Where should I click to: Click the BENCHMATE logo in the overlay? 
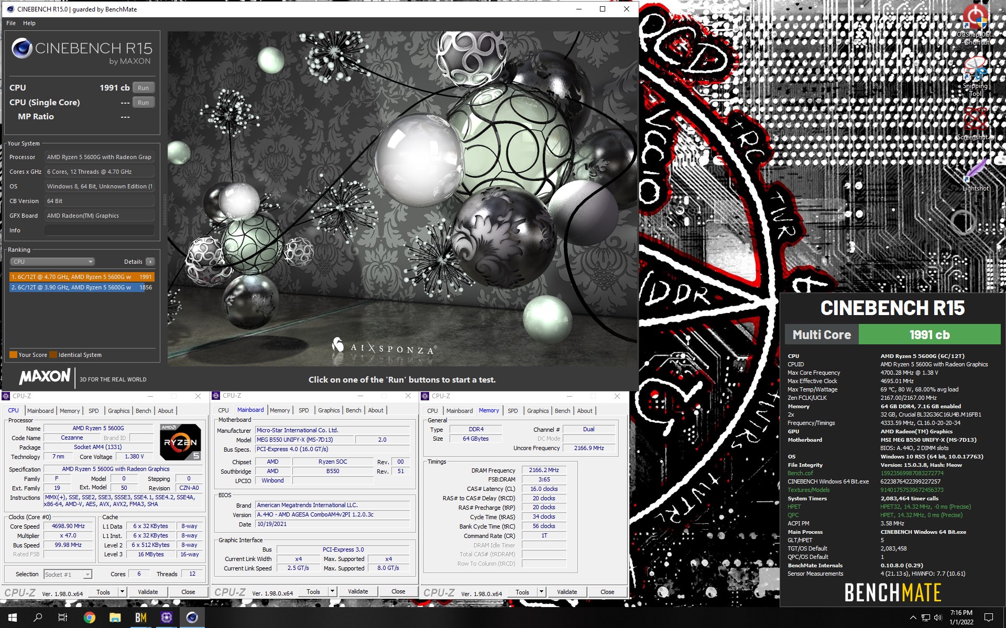[x=893, y=592]
